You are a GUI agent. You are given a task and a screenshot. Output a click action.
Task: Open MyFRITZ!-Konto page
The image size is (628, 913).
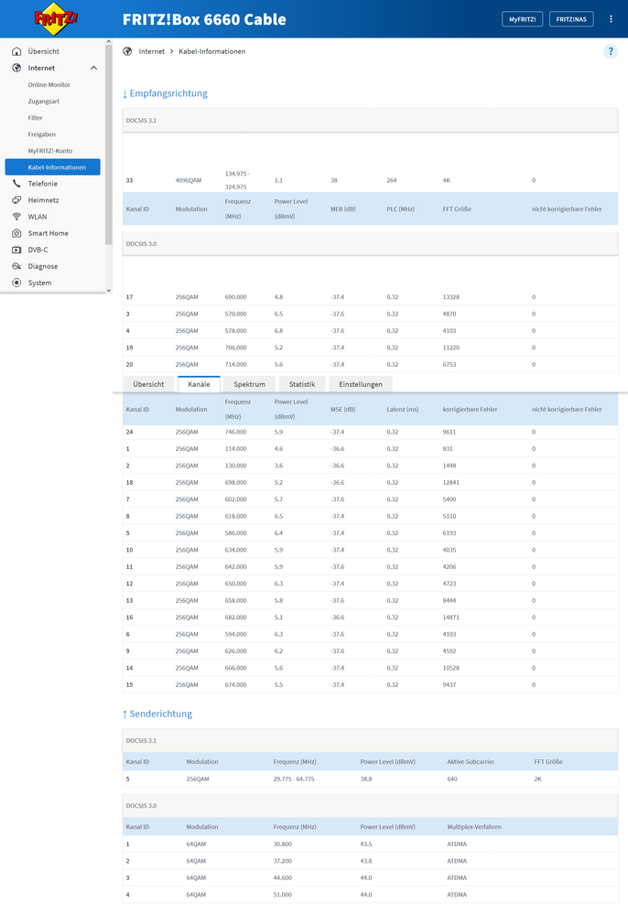(50, 151)
